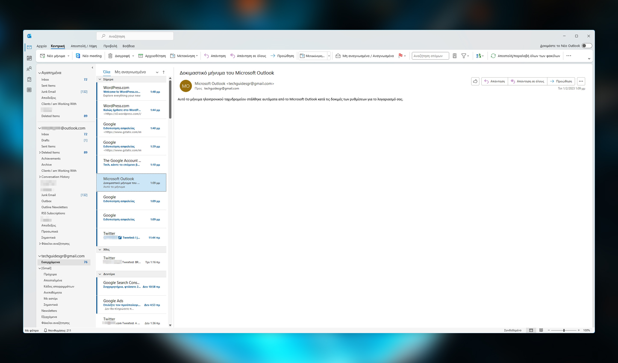Expand the Conversation History folder

pos(40,177)
